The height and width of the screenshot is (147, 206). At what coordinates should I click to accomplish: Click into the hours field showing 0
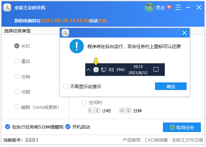pyautogui.click(x=92, y=110)
